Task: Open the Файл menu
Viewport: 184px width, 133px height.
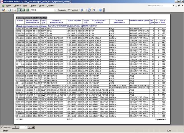Action: (x=9, y=6)
